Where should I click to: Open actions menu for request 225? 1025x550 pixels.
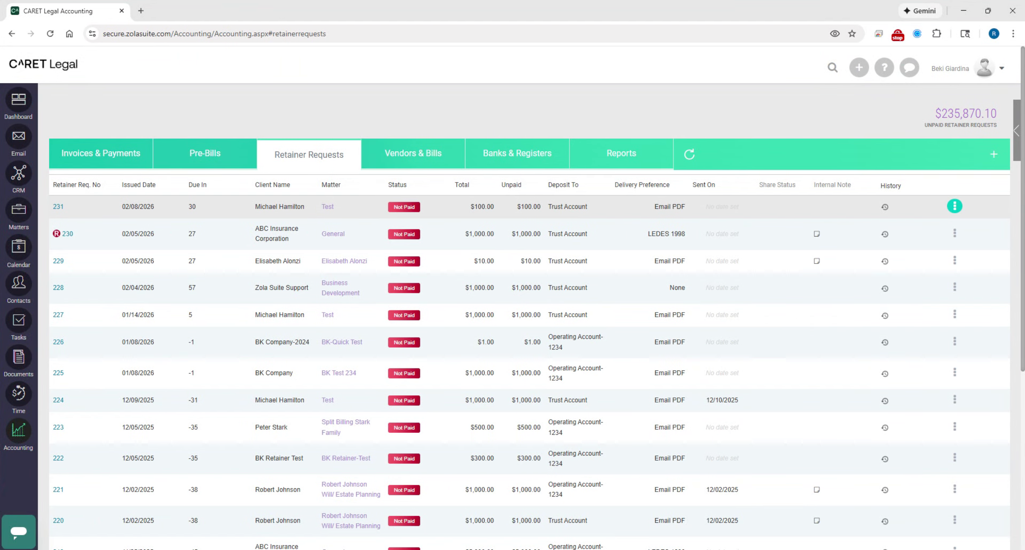click(955, 372)
